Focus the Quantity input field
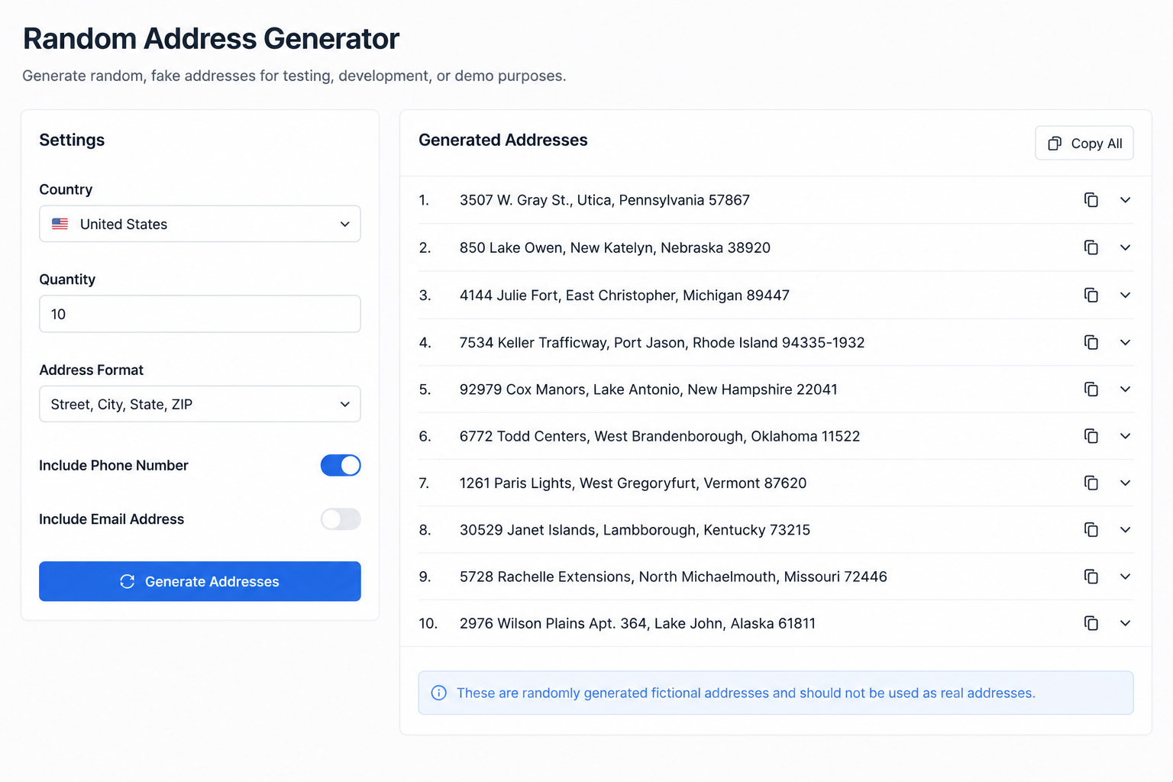 tap(200, 314)
